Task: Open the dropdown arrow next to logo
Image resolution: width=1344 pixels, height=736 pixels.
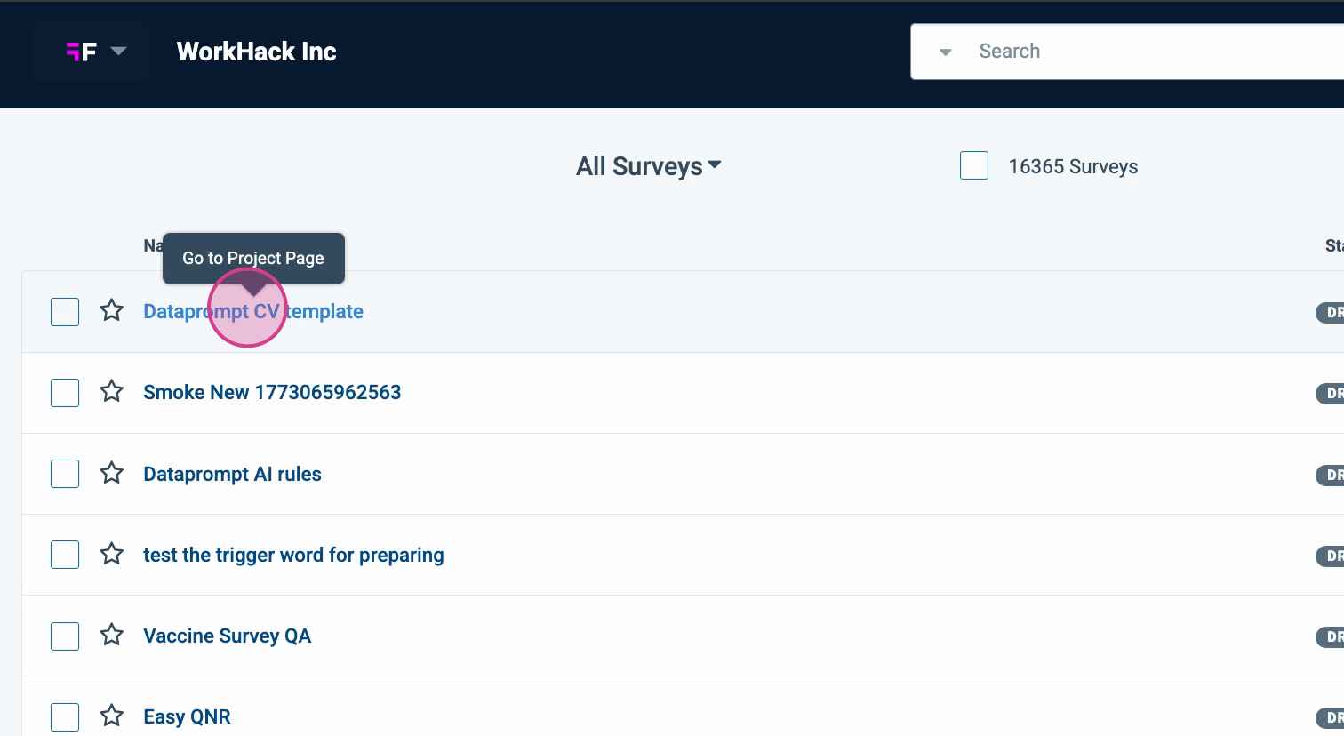Action: coord(118,52)
